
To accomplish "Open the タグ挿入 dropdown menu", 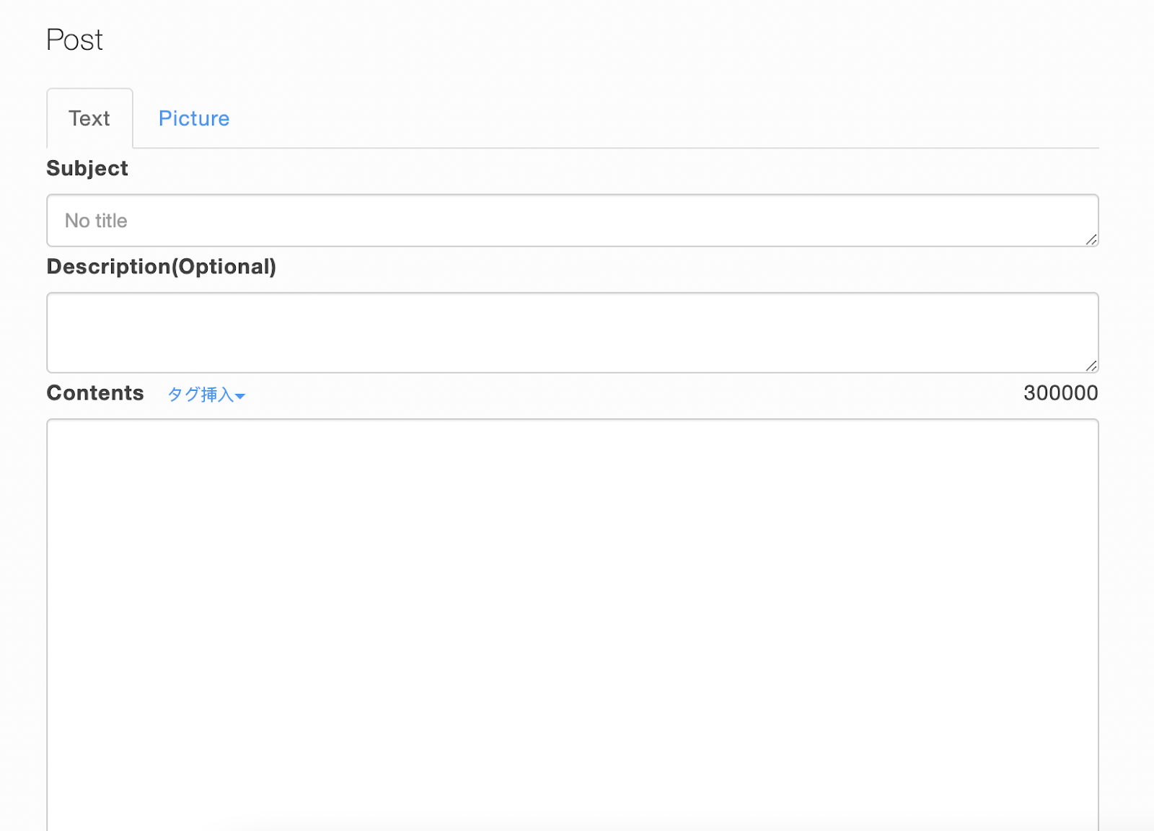I will tap(201, 395).
